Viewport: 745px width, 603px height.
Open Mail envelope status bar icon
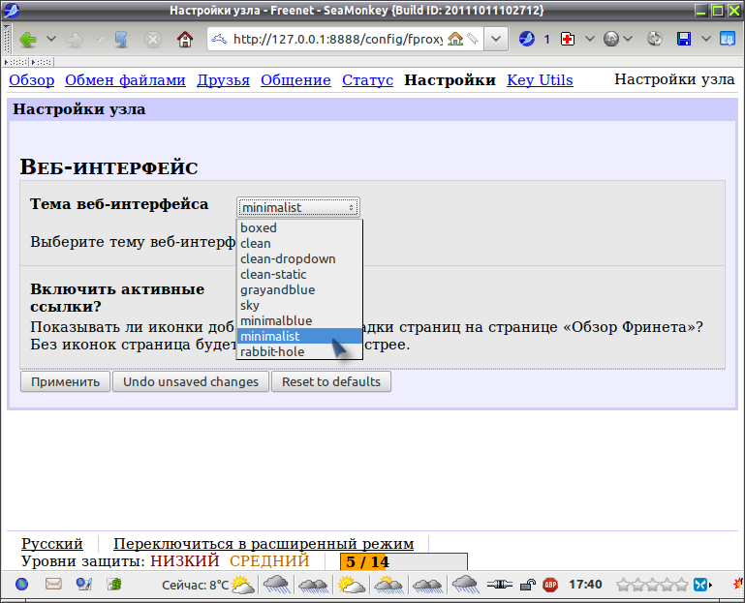click(x=53, y=584)
